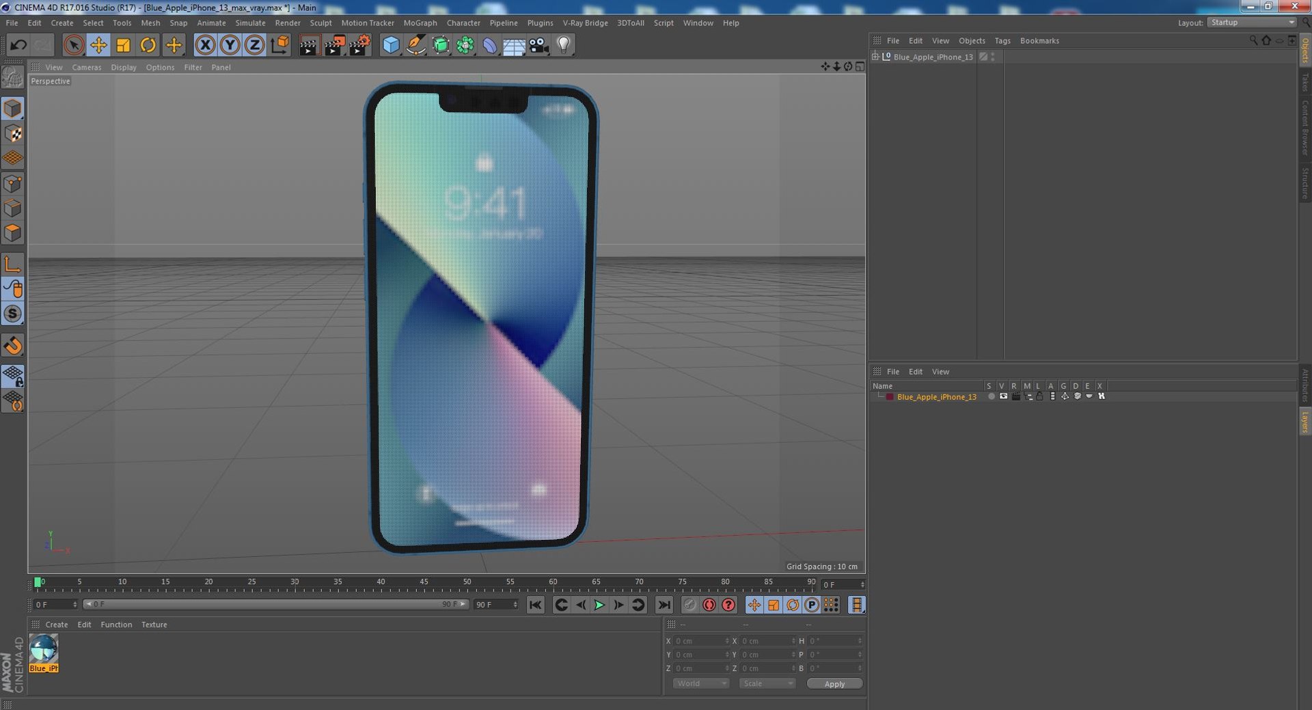Image resolution: width=1312 pixels, height=710 pixels.
Task: Click the Layers side tab
Action: click(x=1304, y=422)
